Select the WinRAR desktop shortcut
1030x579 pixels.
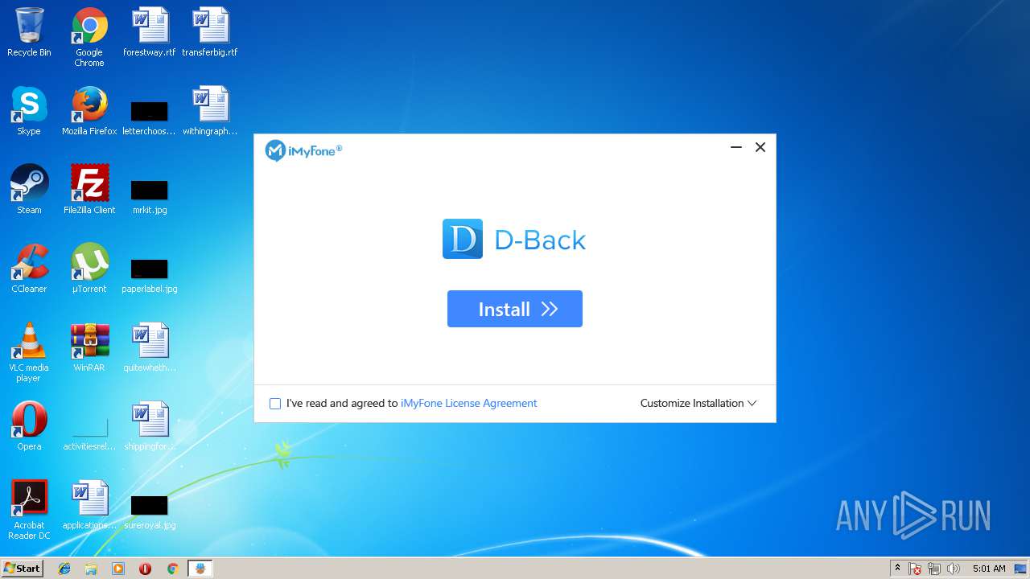[89, 347]
